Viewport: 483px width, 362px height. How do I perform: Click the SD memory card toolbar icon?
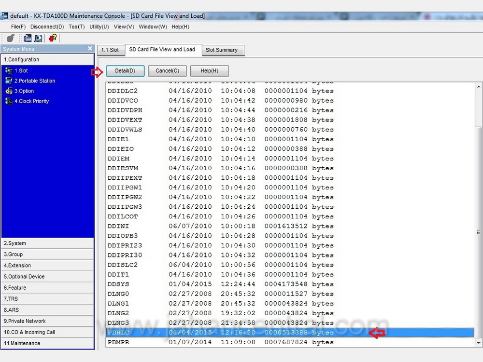28,38
